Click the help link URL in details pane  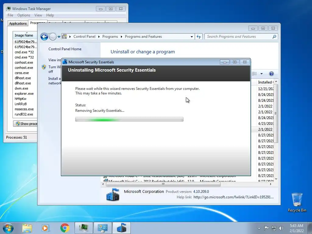(233, 197)
